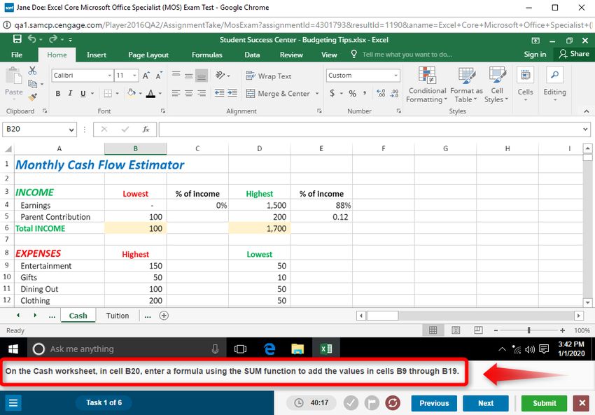Apply cell Borders icon
Viewport: 595px width, 415px height.
pyautogui.click(x=108, y=93)
